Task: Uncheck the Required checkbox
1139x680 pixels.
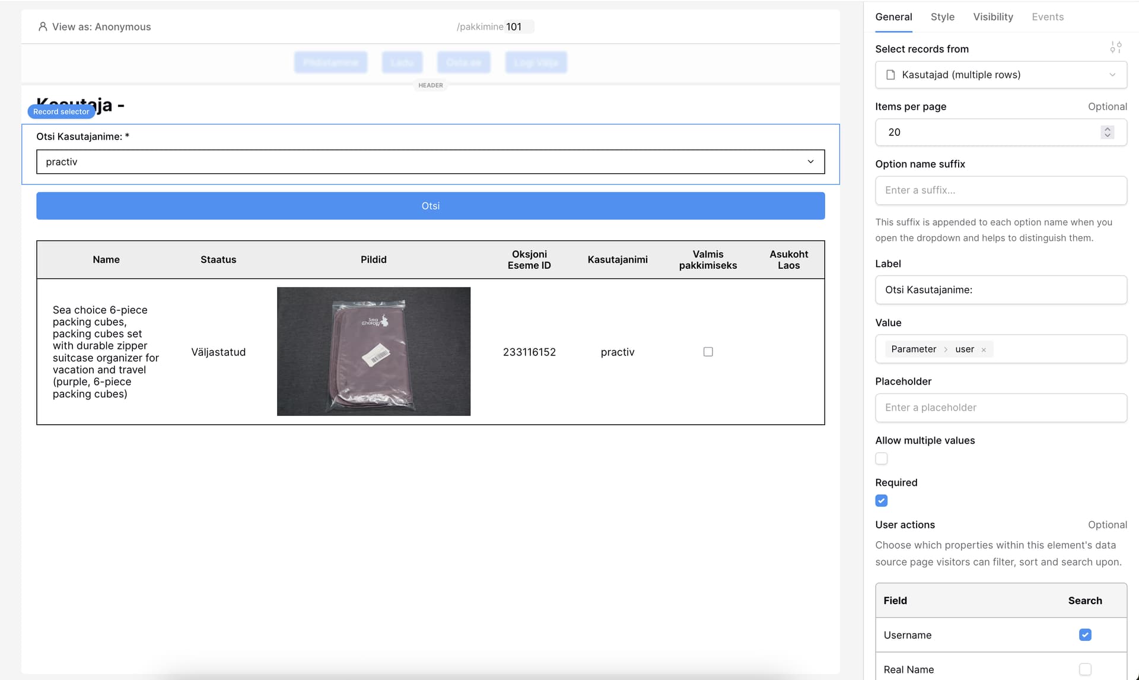Action: (882, 501)
